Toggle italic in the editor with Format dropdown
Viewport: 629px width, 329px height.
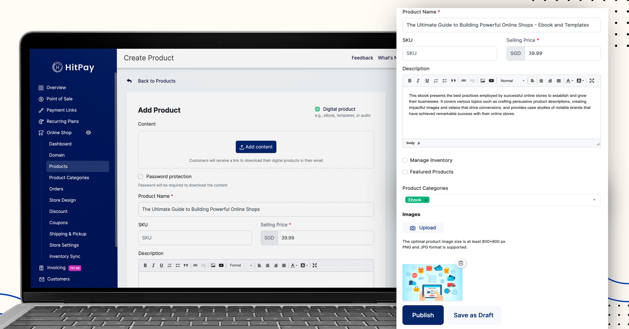click(x=153, y=266)
